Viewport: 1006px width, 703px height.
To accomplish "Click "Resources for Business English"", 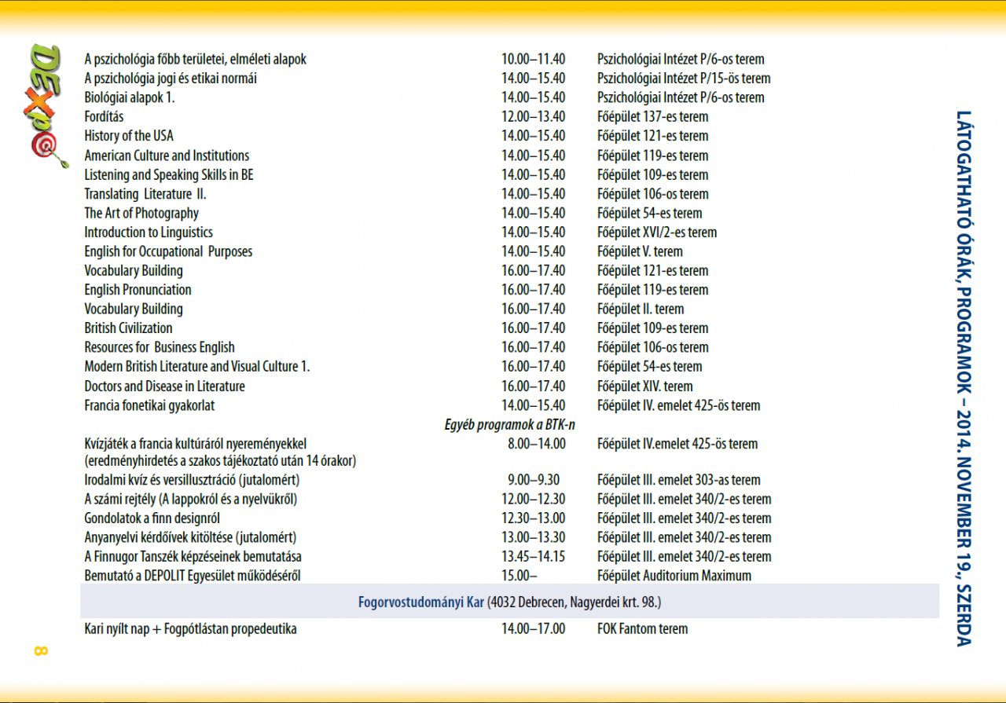I will [160, 347].
